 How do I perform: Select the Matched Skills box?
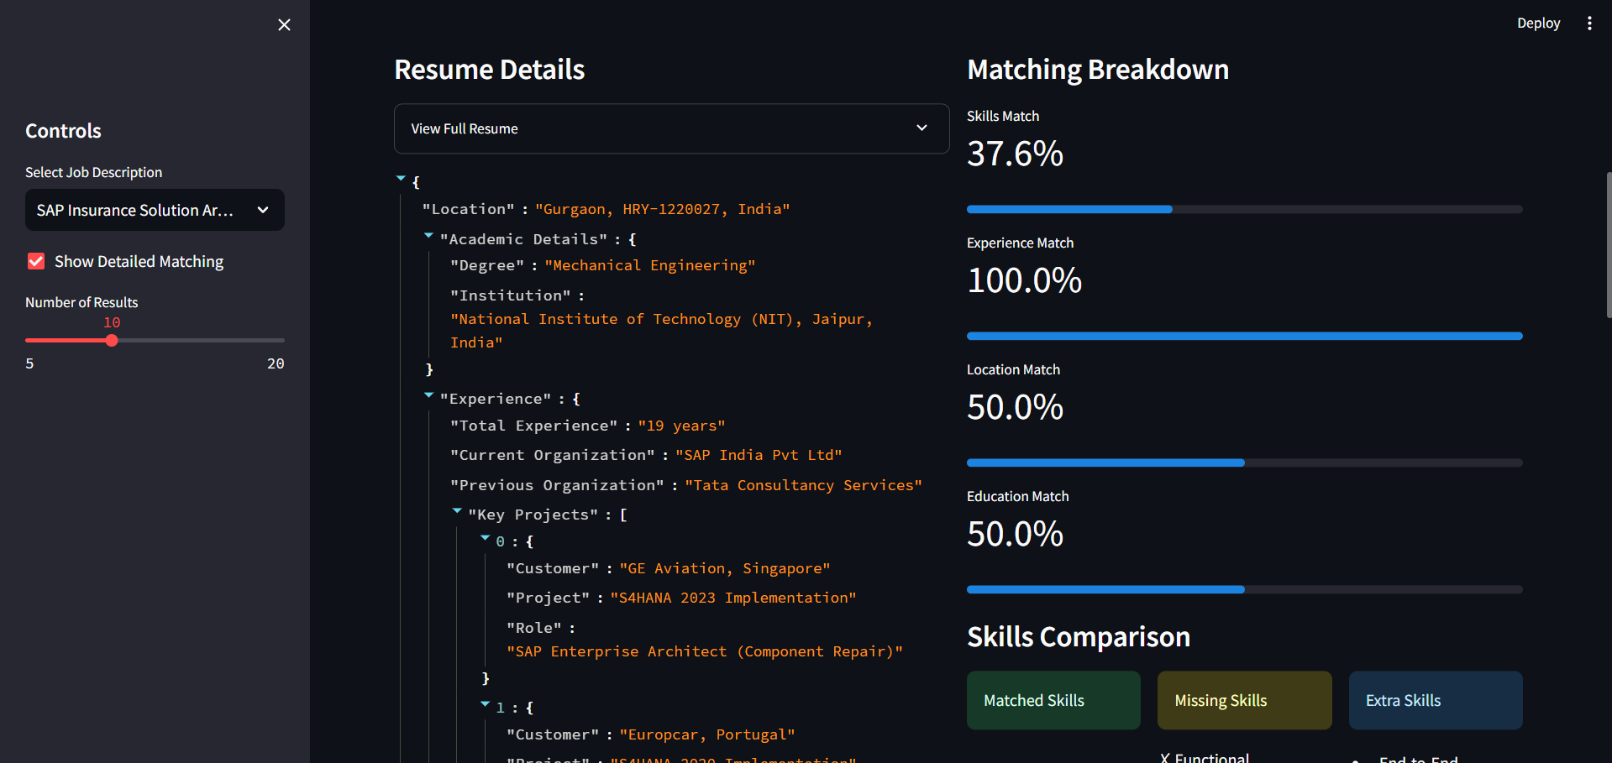click(1053, 700)
